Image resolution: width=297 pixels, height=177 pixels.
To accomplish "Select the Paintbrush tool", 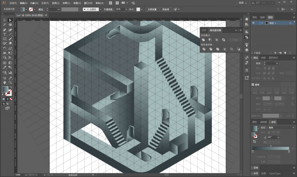I will point(10,39).
